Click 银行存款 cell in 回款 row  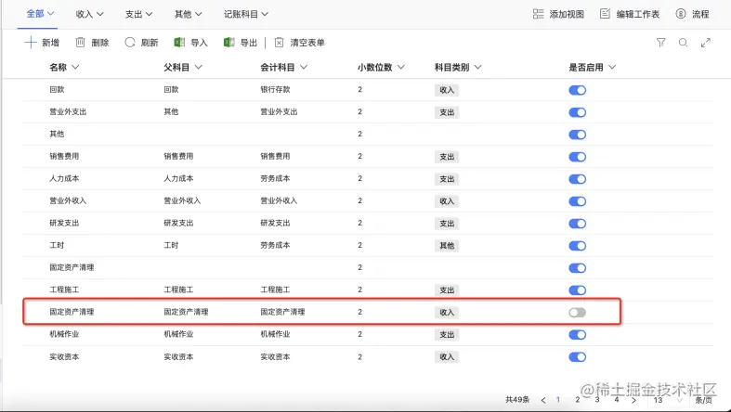(275, 89)
